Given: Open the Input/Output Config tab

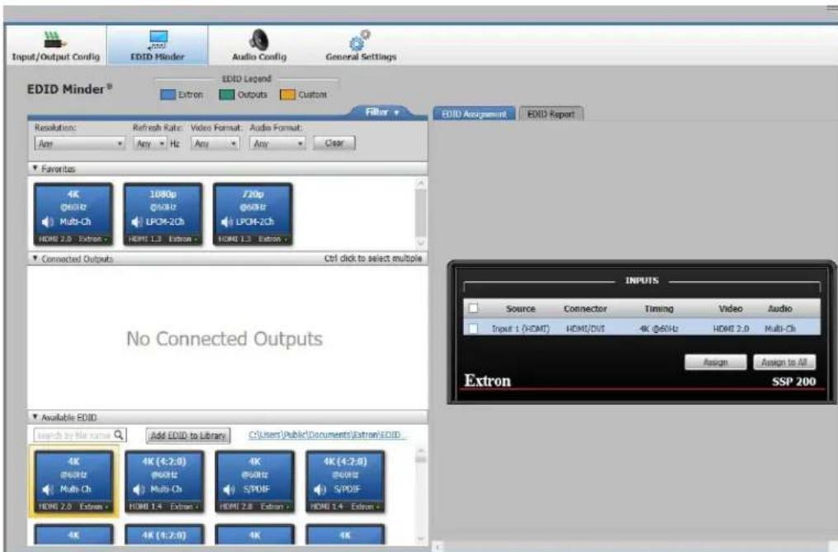Looking at the screenshot, I should (55, 45).
